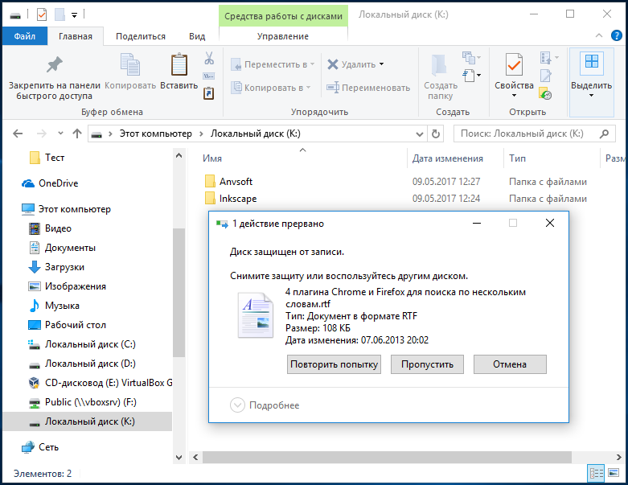Open Свойства checkmark icon
628x485 pixels.
click(514, 64)
